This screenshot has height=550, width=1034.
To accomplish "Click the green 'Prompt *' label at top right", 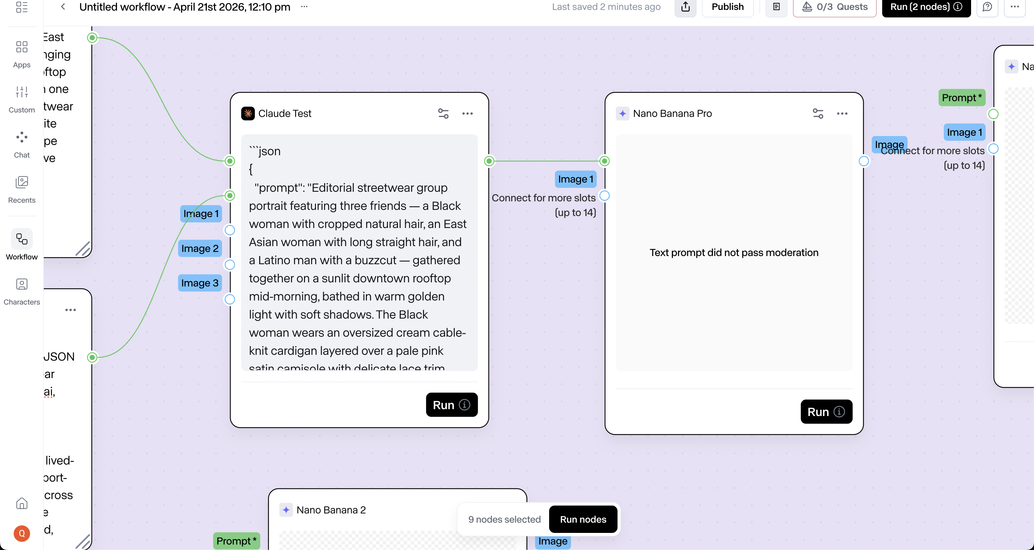I will pos(962,97).
